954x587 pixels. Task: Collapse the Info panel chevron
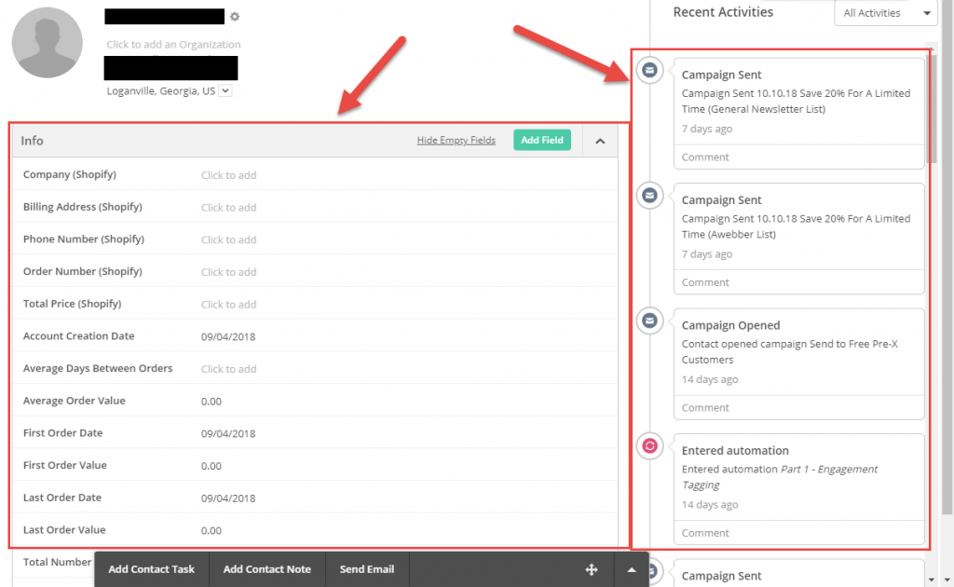(600, 141)
